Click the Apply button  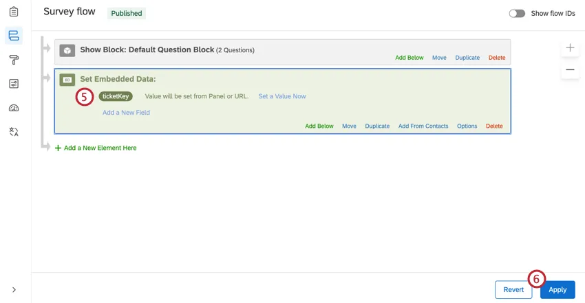coord(557,289)
